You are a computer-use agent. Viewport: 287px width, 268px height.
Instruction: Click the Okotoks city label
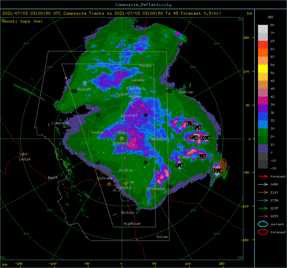[x=128, y=213]
